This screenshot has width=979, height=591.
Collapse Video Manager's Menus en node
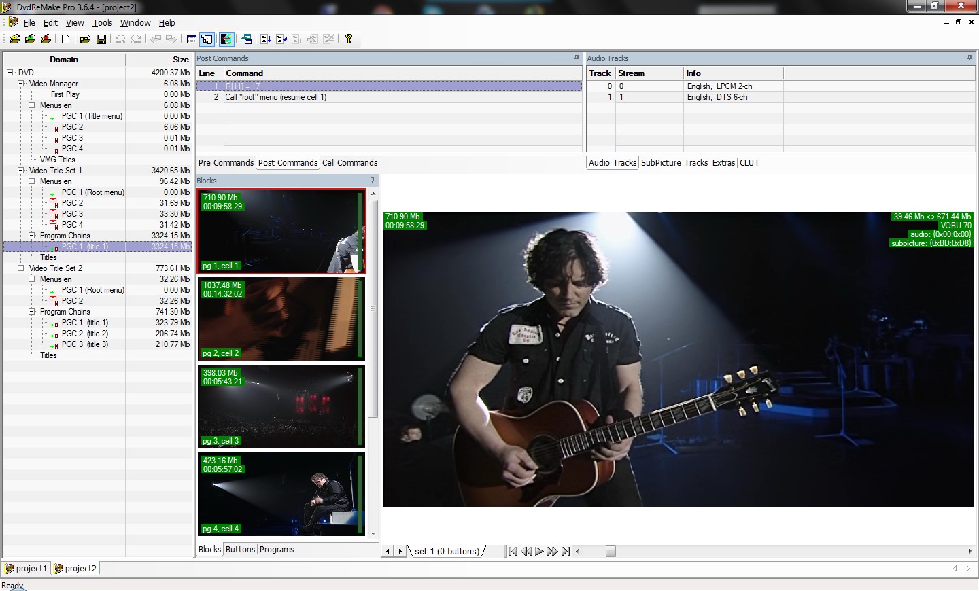(31, 105)
